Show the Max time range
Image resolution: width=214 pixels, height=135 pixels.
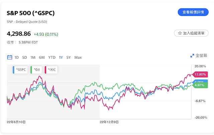78,57
